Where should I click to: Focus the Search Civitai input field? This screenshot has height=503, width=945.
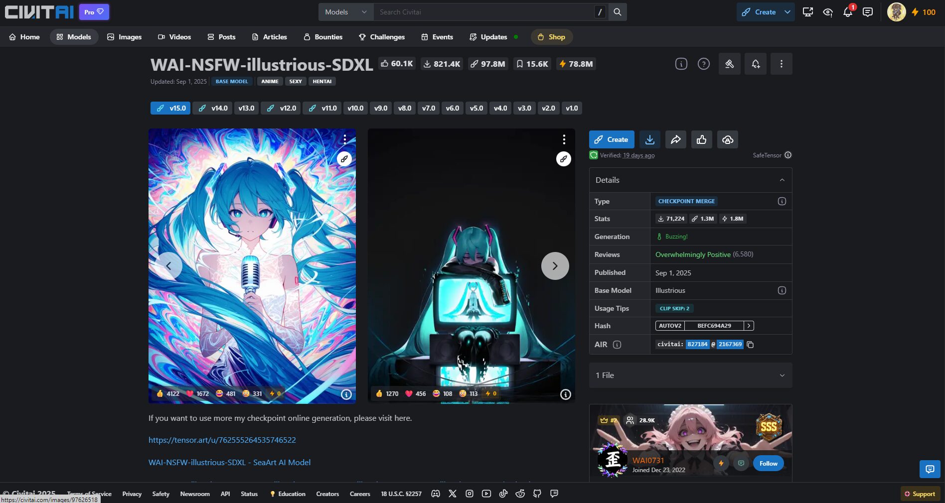[x=483, y=12]
